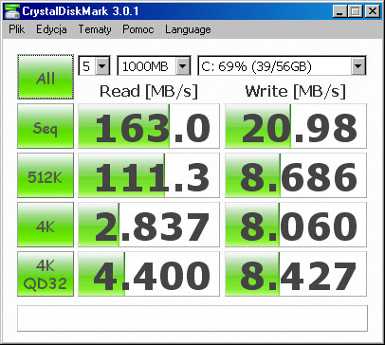Run all benchmarks with All button
This screenshot has height=345, width=385.
[x=46, y=77]
